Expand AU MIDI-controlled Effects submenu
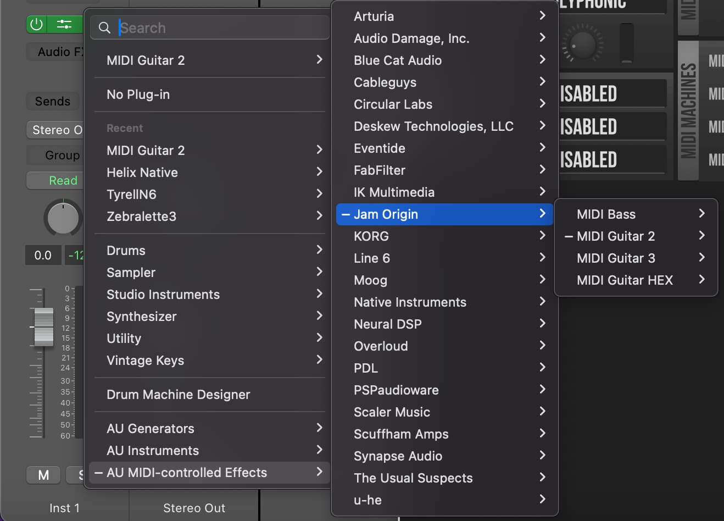The height and width of the screenshot is (521, 724). pos(210,472)
